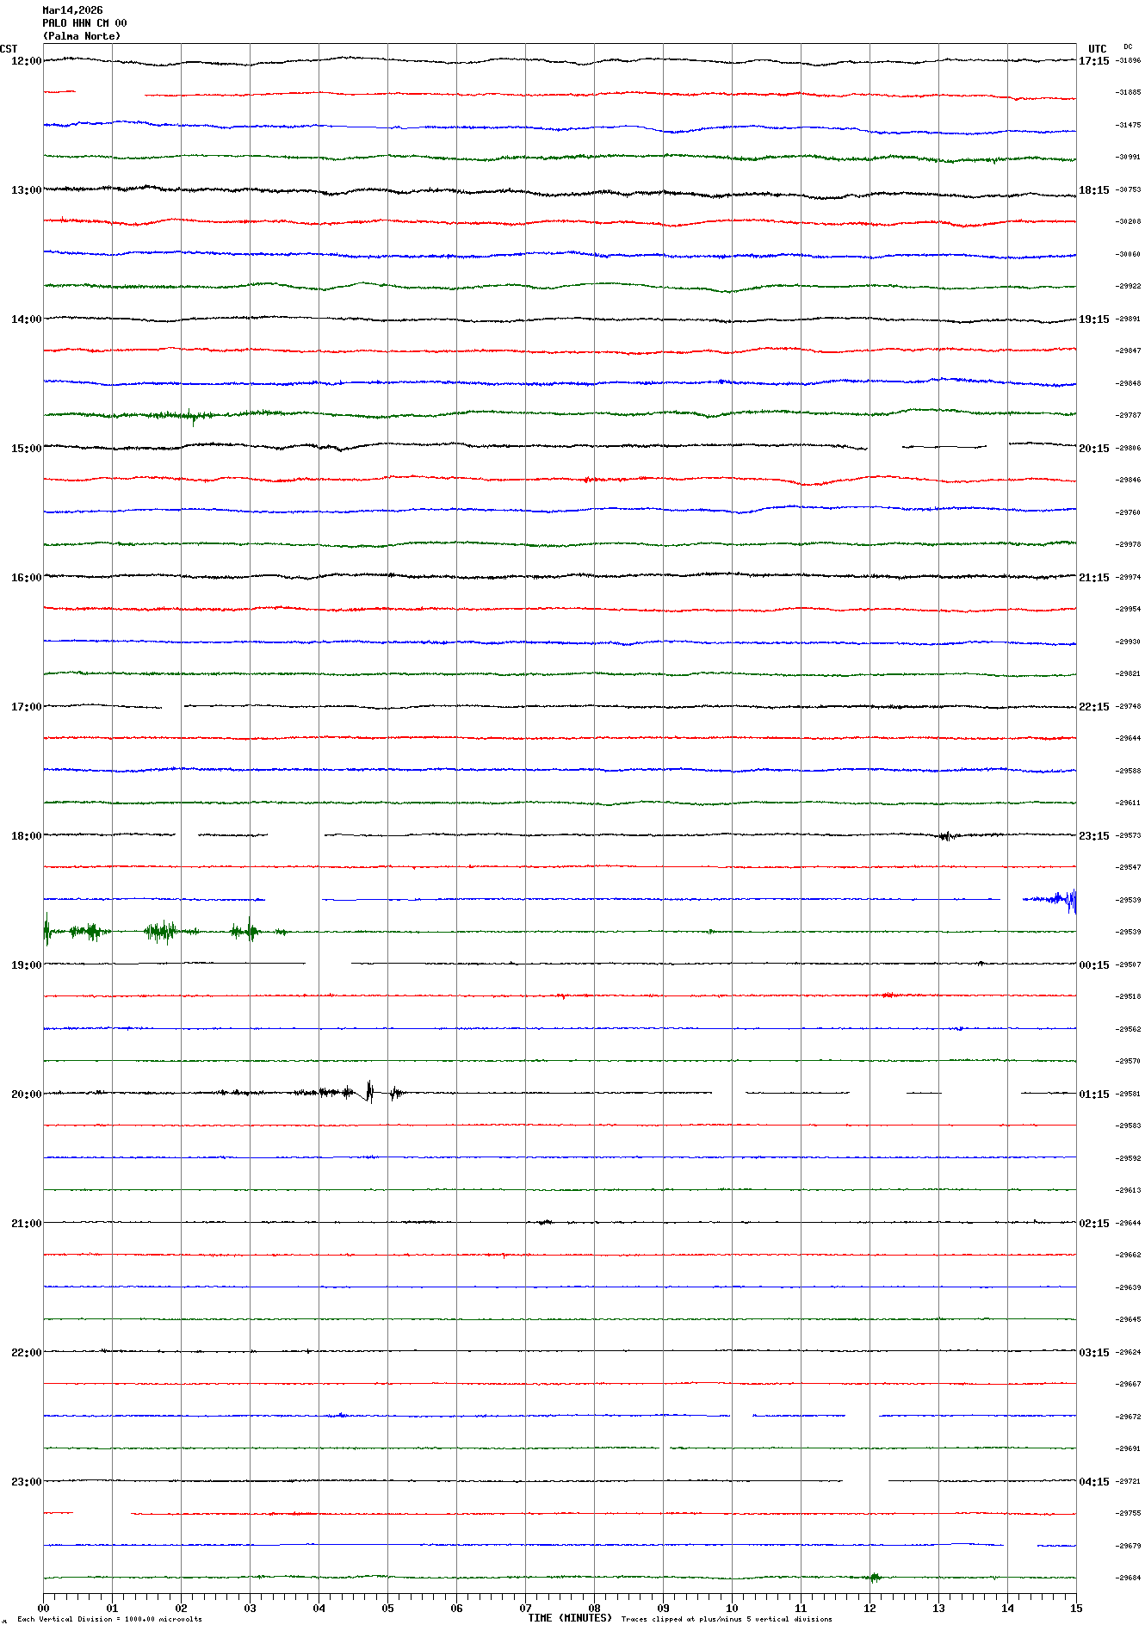Screen dimensions: 1145x1631
Task: Click the DC column header
Action: 1128,47
